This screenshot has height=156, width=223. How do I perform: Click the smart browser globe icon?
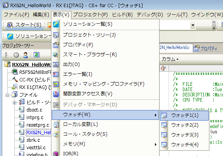click(x=56, y=55)
